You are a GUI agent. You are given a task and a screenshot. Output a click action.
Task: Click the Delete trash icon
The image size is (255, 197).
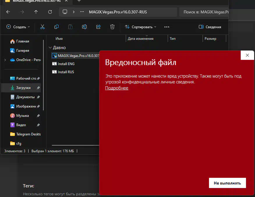point(112,27)
